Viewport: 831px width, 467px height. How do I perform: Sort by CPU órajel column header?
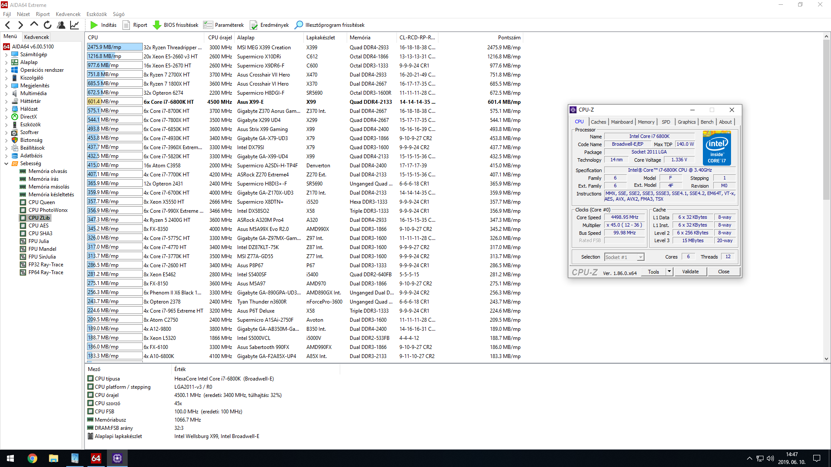coord(220,38)
